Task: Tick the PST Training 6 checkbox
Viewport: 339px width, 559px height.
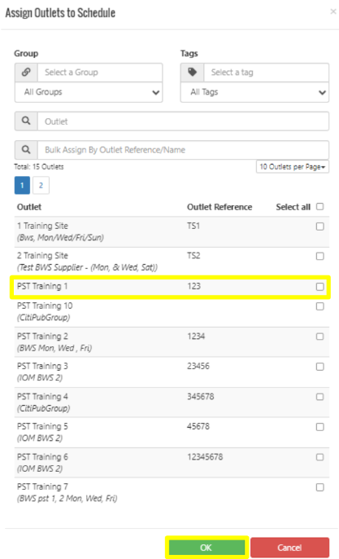Action: pyautogui.click(x=319, y=457)
